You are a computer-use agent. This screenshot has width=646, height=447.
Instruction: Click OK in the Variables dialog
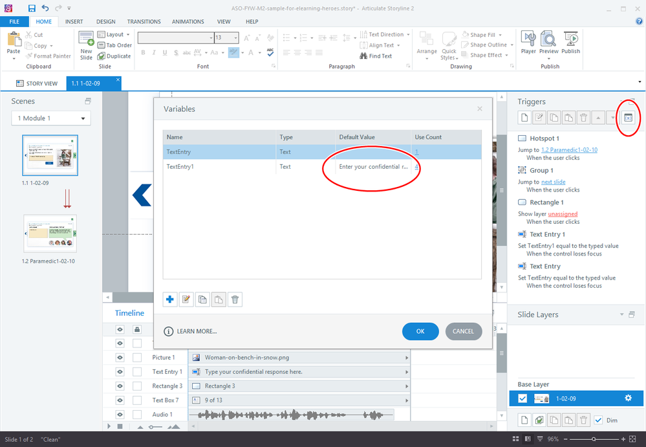coord(420,331)
